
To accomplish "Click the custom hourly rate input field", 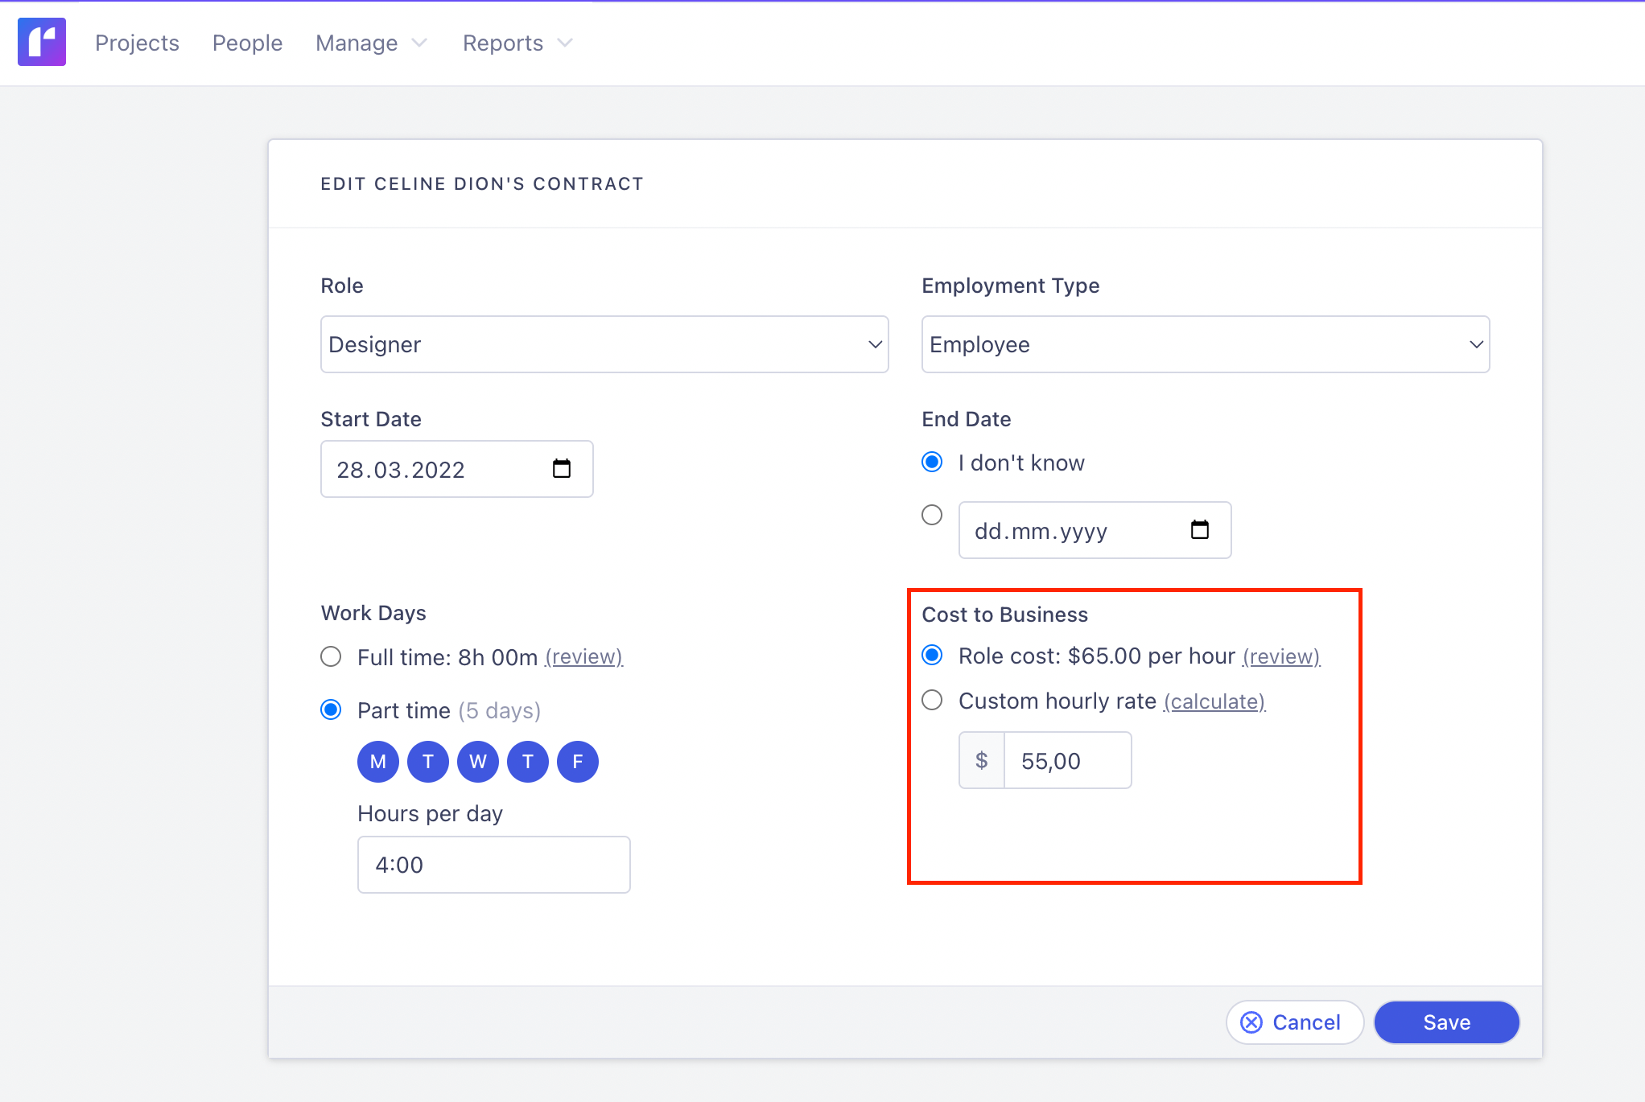I will click(1067, 760).
